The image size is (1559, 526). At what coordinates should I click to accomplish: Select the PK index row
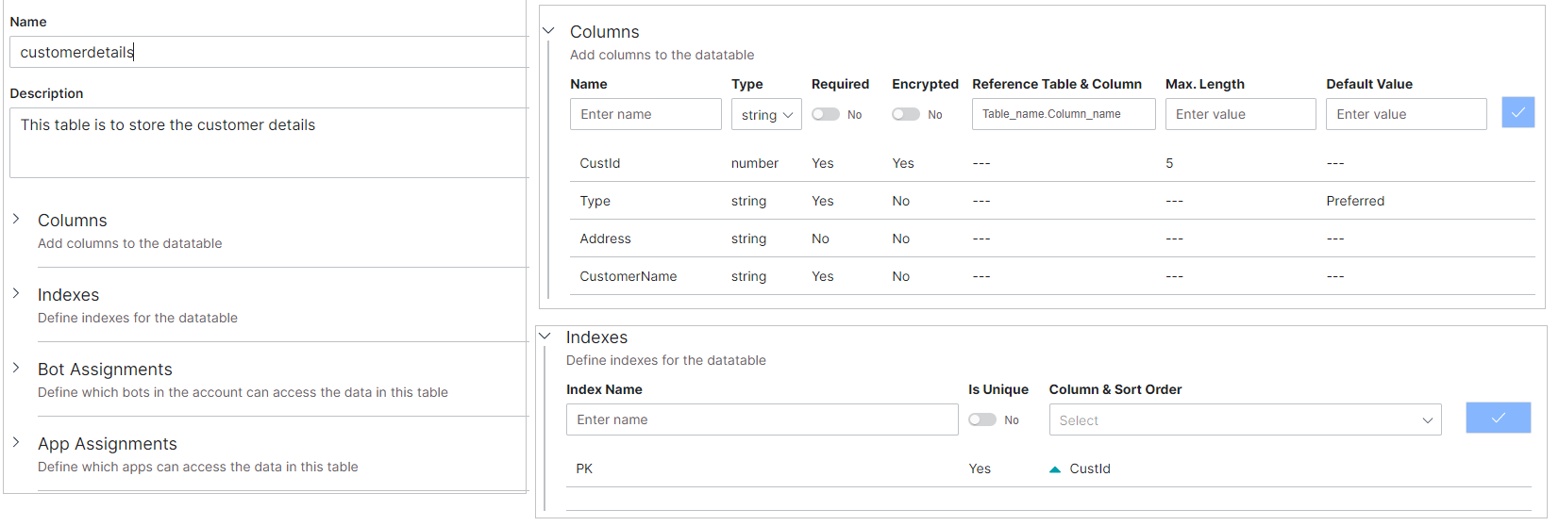(x=585, y=468)
